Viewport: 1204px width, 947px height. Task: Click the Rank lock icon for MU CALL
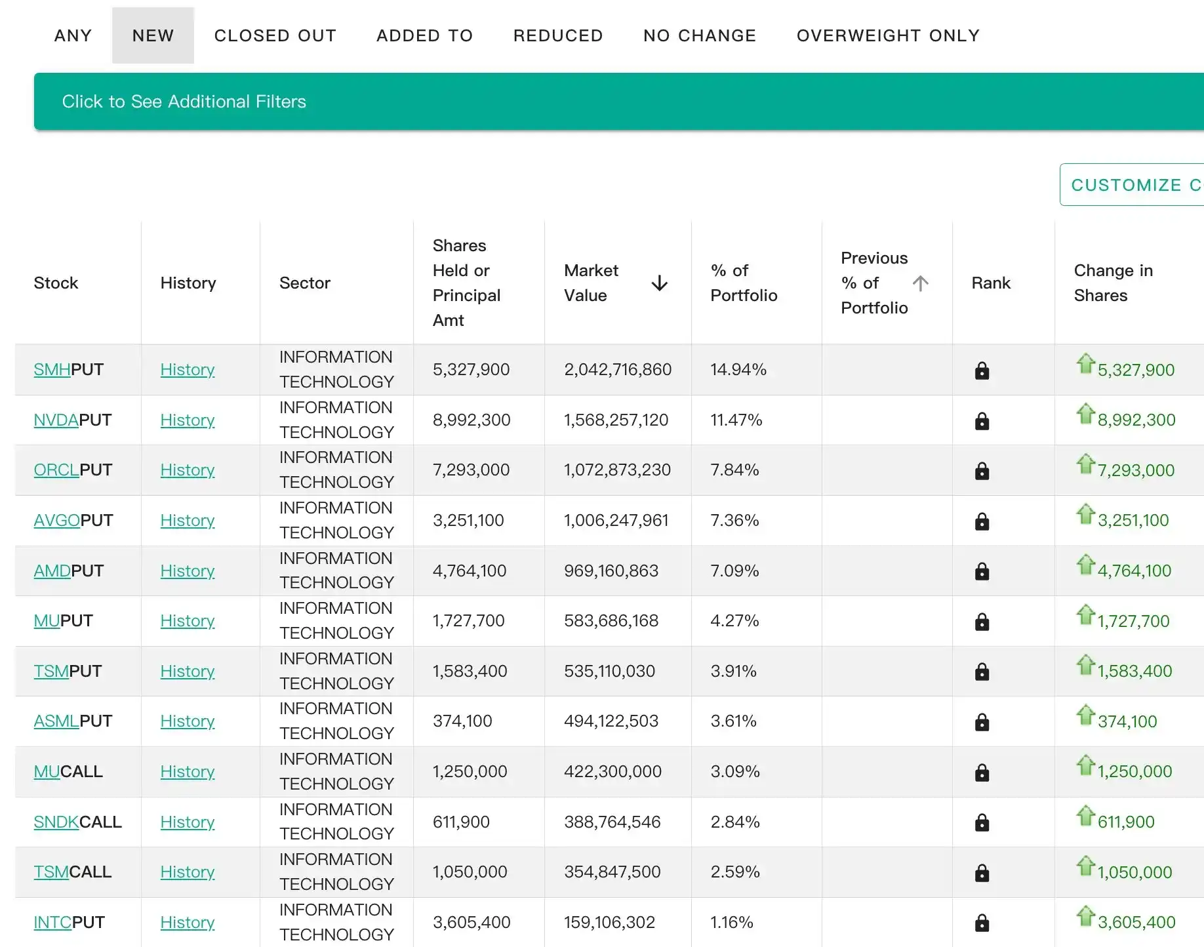point(982,773)
